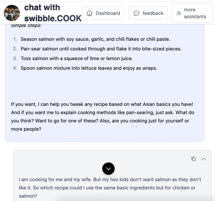Viewport: 215px width, 201px height.
Task: Click the "I am cooking for me" user message
Action: coord(110,179)
